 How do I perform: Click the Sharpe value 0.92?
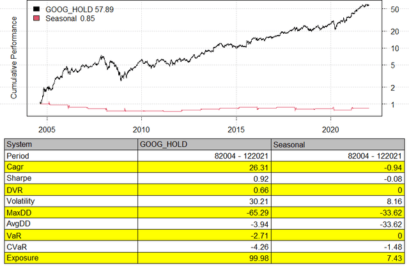point(261,179)
